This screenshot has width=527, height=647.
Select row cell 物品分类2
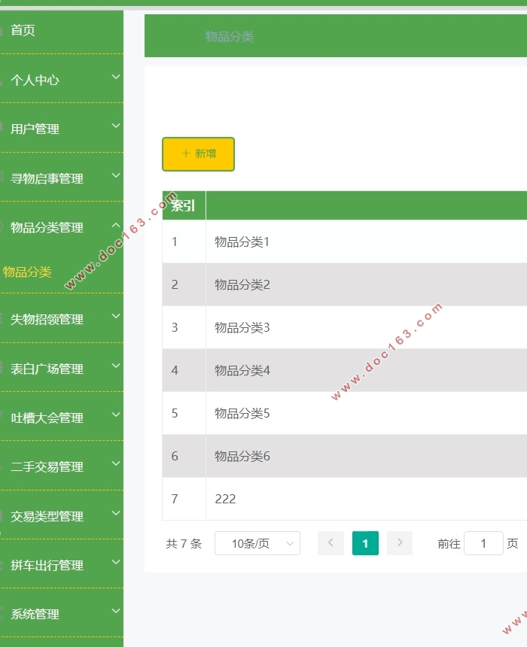[242, 284]
